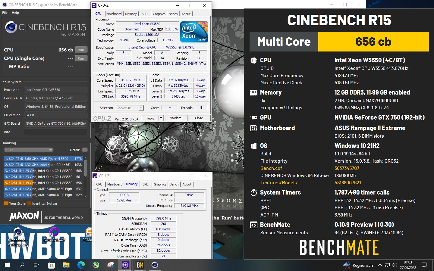Click the Ranking list scrollbar down arrow
Image resolution: width=434 pixels, height=271 pixels.
point(86,196)
